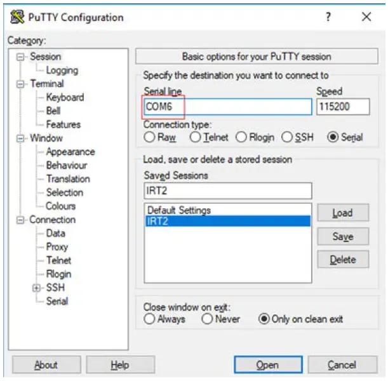
Task: Click the PuTTY icon in title bar
Action: coord(18,17)
